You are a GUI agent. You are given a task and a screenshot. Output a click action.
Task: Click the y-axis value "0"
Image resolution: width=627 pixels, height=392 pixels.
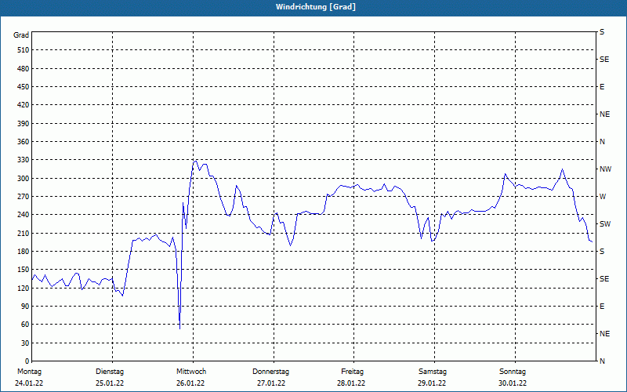pos(27,361)
